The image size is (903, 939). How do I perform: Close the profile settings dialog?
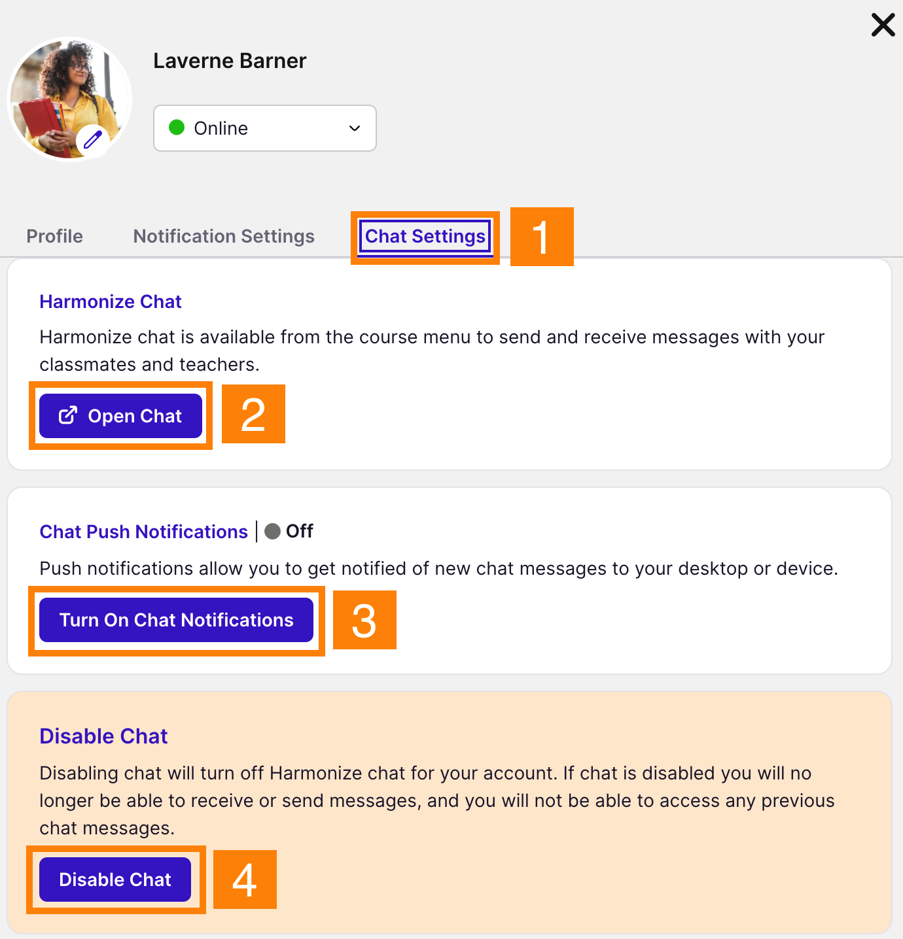pyautogui.click(x=883, y=26)
